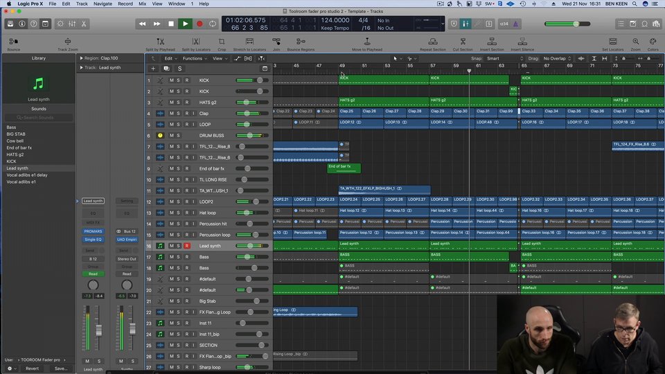The height and width of the screenshot is (374, 665).
Task: Toggle the Cycle mode button
Action: pyautogui.click(x=213, y=24)
